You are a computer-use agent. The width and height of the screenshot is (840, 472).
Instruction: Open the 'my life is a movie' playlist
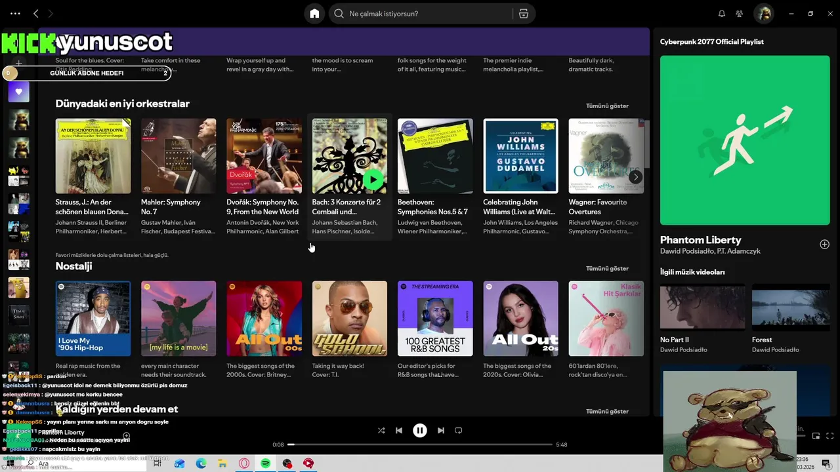coord(178,319)
